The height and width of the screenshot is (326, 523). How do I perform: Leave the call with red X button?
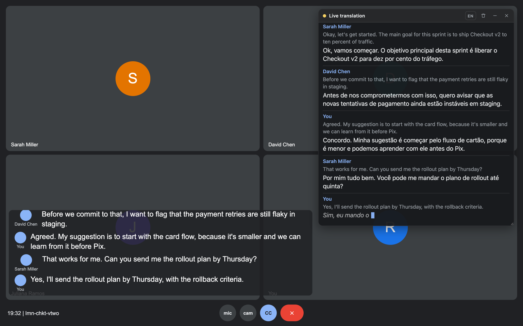pos(292,313)
